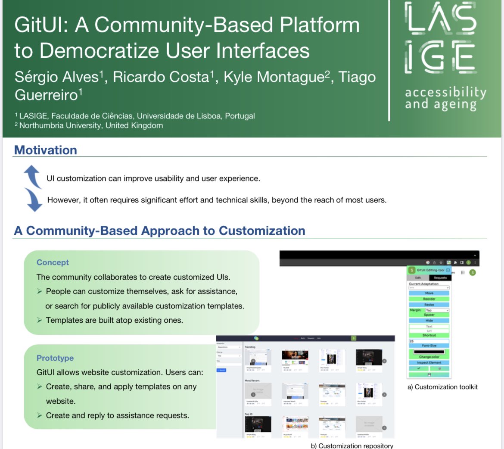Click the LASIGE accessibility and ageing logo
Viewport: 504px width, 449px height.
coord(445,56)
